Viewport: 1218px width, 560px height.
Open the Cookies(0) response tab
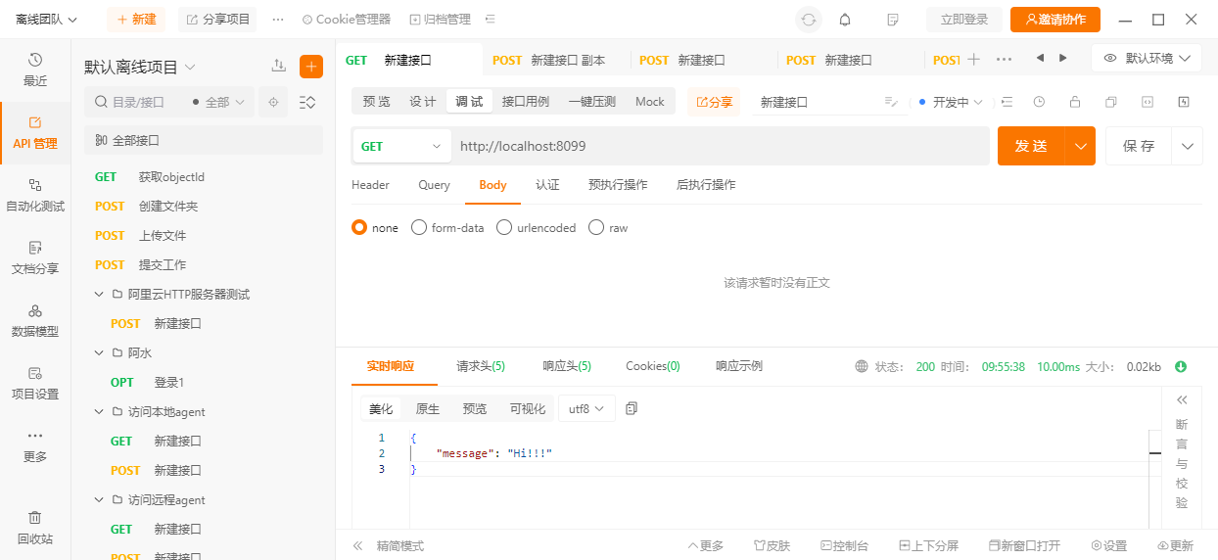pyautogui.click(x=653, y=366)
